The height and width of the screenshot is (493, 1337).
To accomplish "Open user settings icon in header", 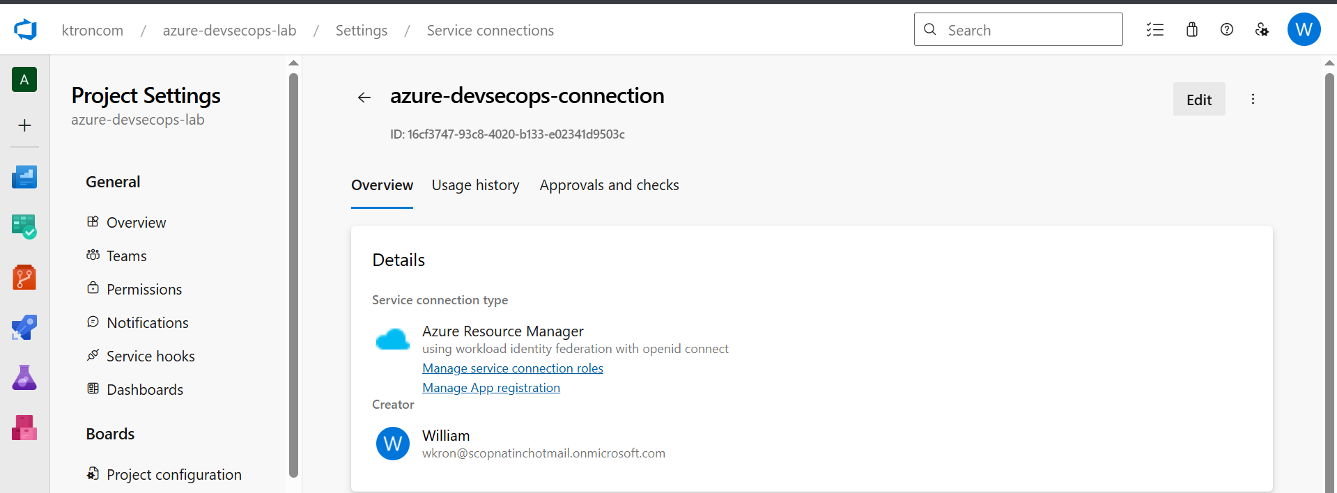I will pos(1262,30).
